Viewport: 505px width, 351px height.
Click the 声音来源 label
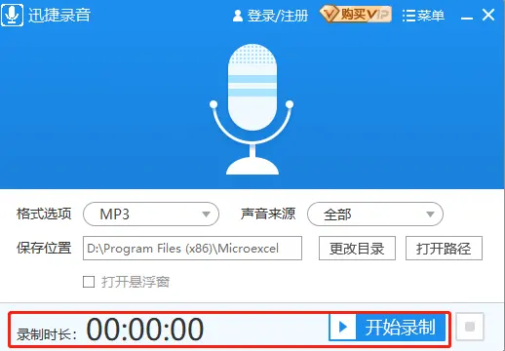pos(268,214)
